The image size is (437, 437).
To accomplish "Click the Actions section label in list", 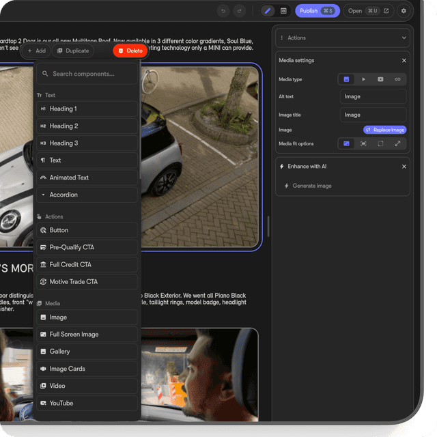I will click(x=54, y=217).
